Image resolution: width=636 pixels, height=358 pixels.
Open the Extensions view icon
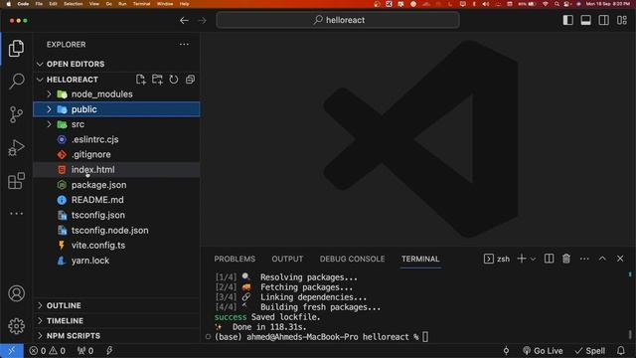coord(16,181)
